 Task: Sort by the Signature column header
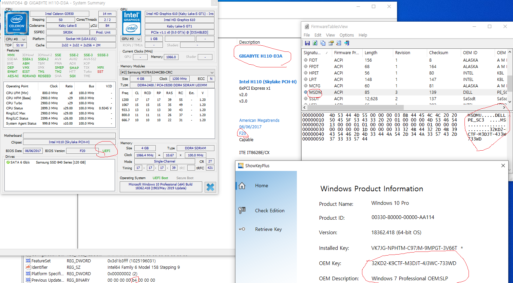click(x=316, y=53)
